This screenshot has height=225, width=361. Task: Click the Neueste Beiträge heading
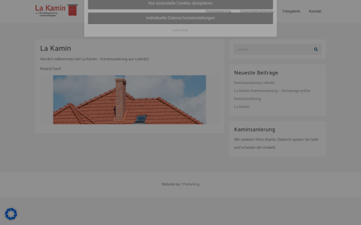[x=256, y=73]
